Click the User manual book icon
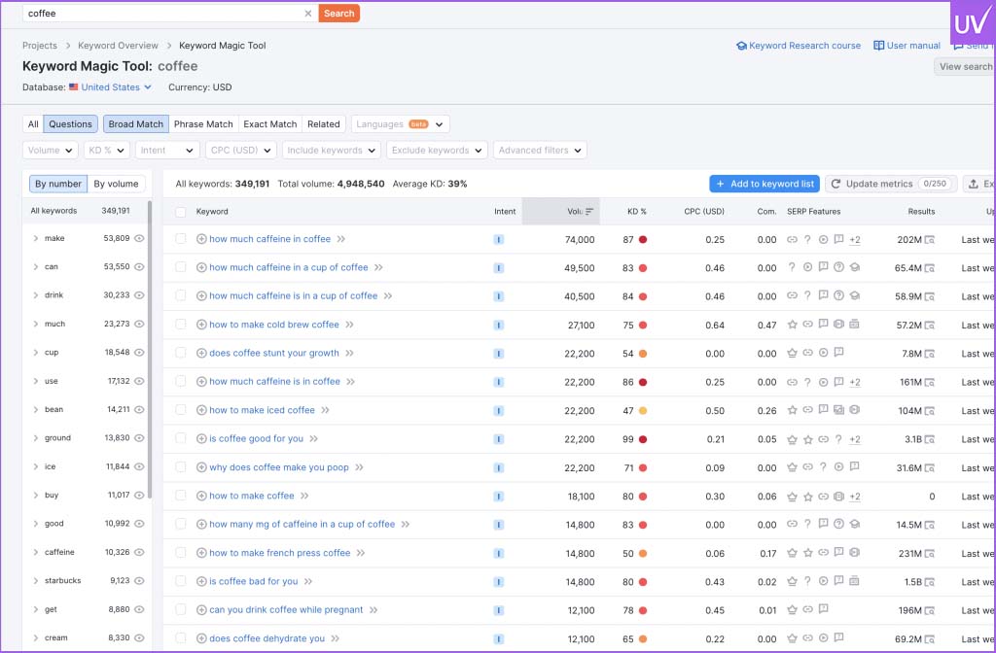 click(x=878, y=46)
